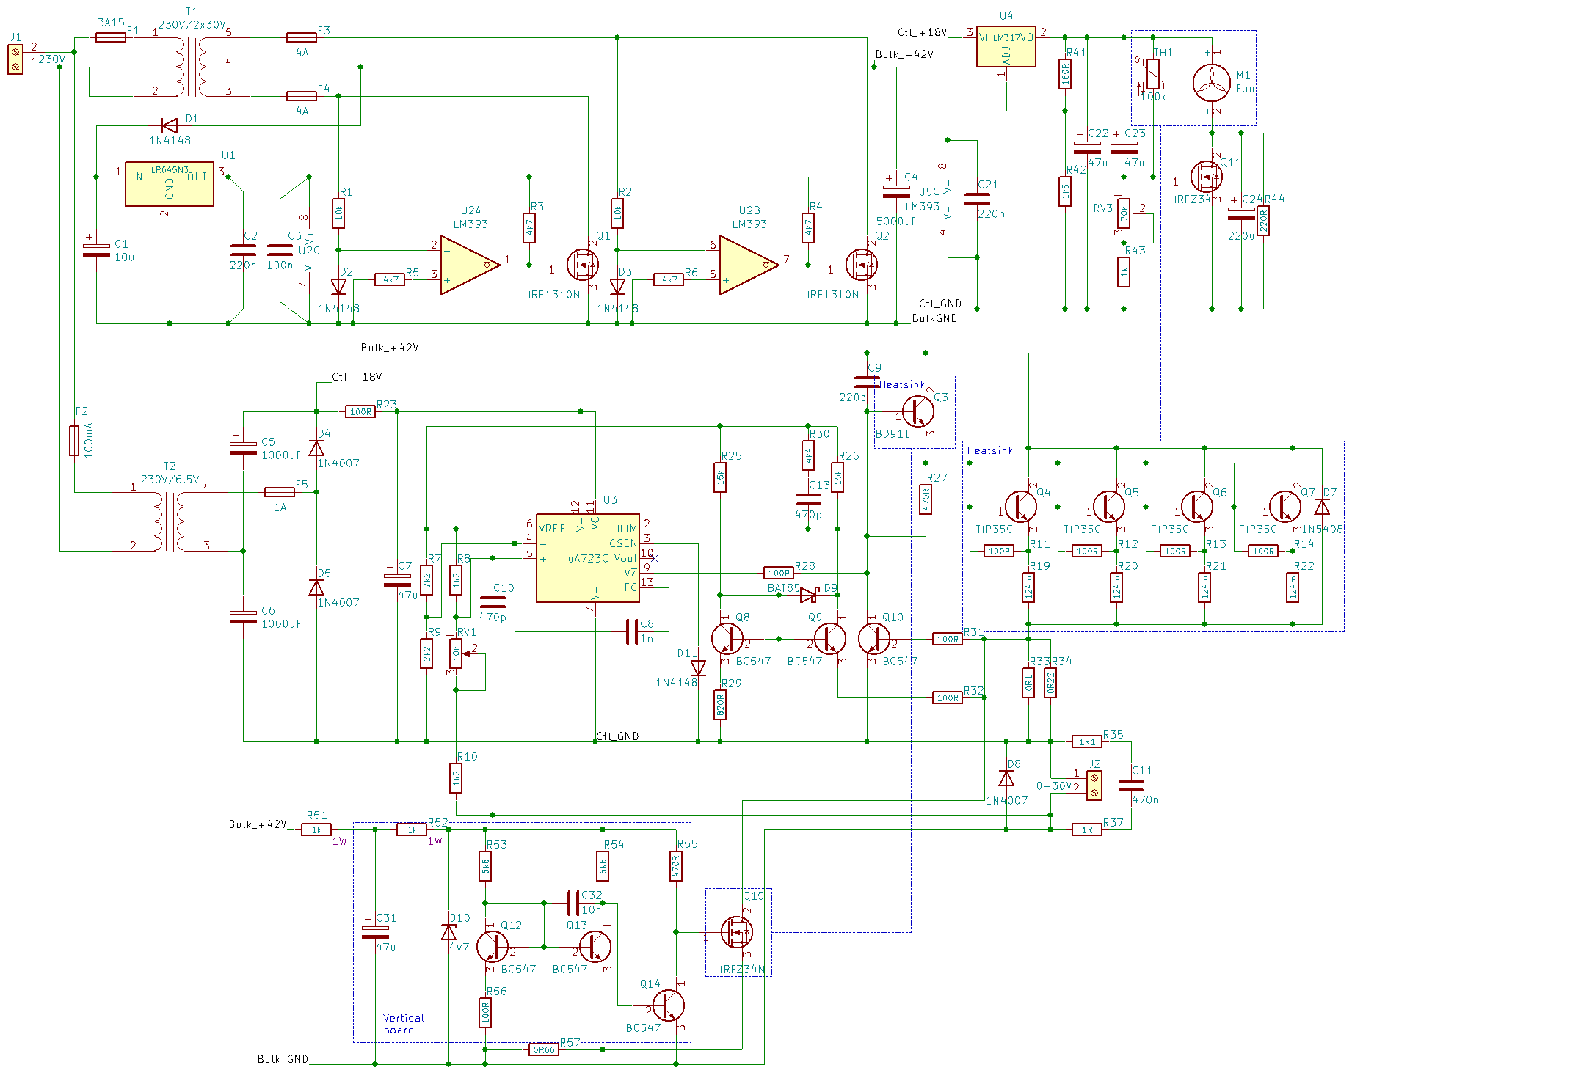
Task: Select capacitor C11 470n symbol
Action: pos(1131,785)
